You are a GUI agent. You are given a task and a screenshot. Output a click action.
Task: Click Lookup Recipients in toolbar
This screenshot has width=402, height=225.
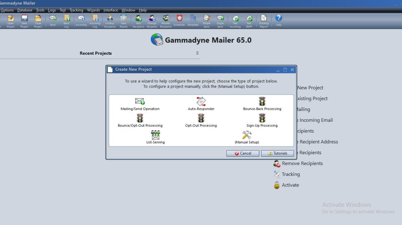110,21
